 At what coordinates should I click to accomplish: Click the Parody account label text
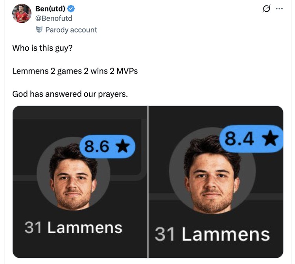(x=71, y=30)
